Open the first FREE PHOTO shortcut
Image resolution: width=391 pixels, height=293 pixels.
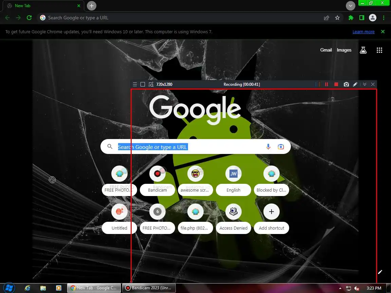click(x=119, y=181)
